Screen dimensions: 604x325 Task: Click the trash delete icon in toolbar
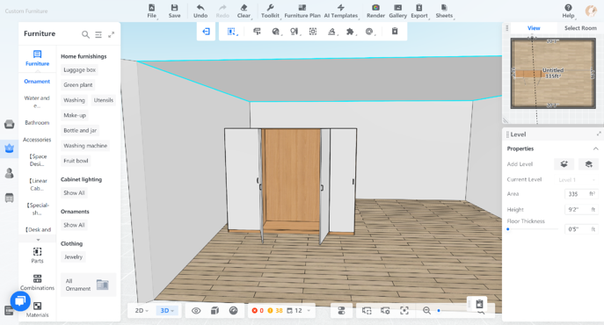point(395,32)
